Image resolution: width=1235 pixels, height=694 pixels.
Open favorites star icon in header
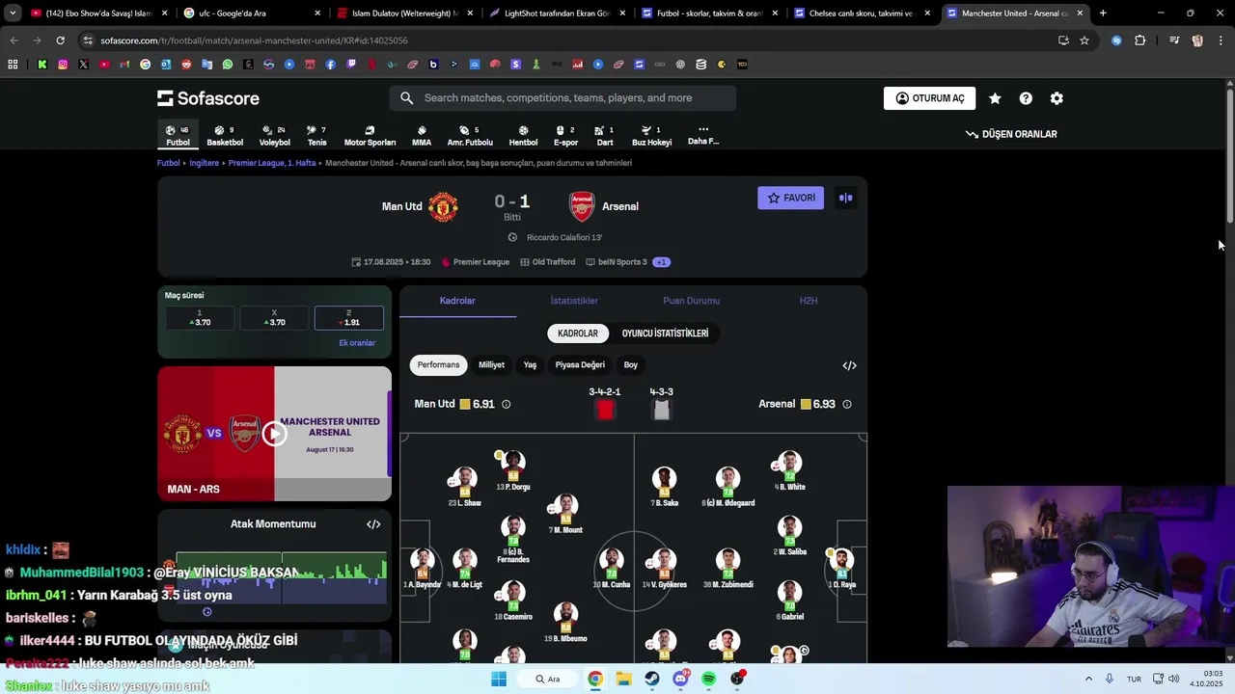[995, 98]
